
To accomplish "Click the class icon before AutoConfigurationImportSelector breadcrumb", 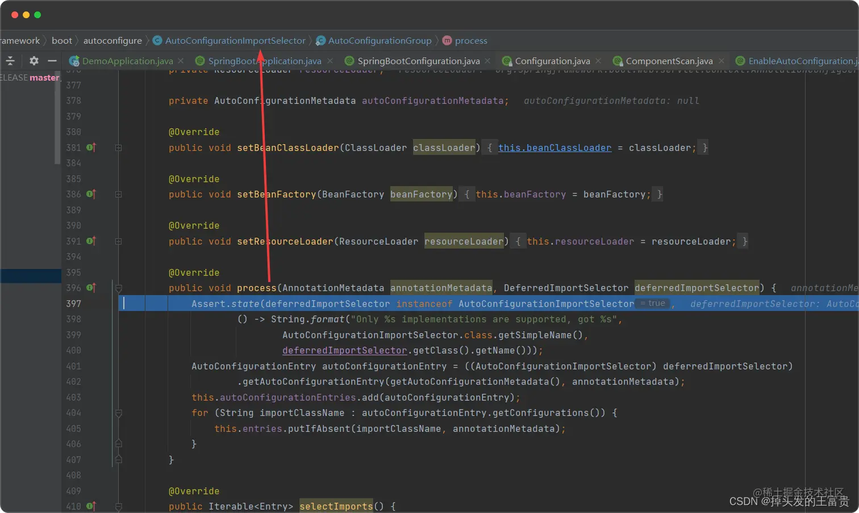I will (x=157, y=41).
